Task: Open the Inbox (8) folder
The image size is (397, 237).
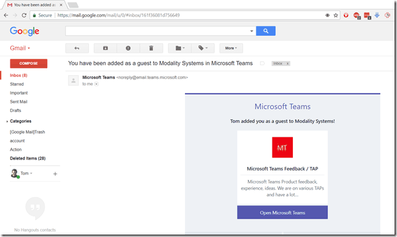Action: coord(18,75)
